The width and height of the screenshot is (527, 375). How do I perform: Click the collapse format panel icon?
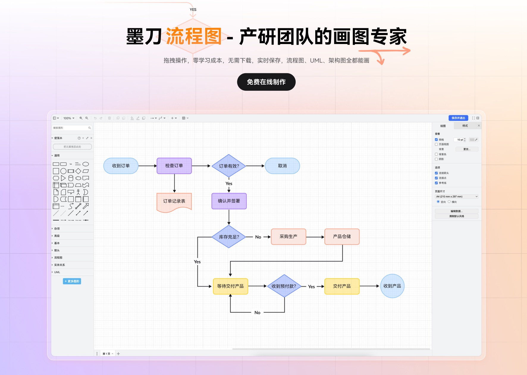click(478, 118)
